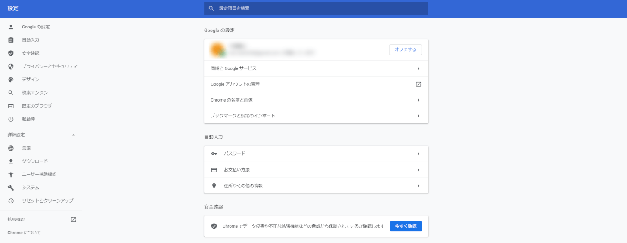Image resolution: width=627 pixels, height=243 pixels.
Task: Open 起動時 in the sidebar
Action: click(28, 119)
